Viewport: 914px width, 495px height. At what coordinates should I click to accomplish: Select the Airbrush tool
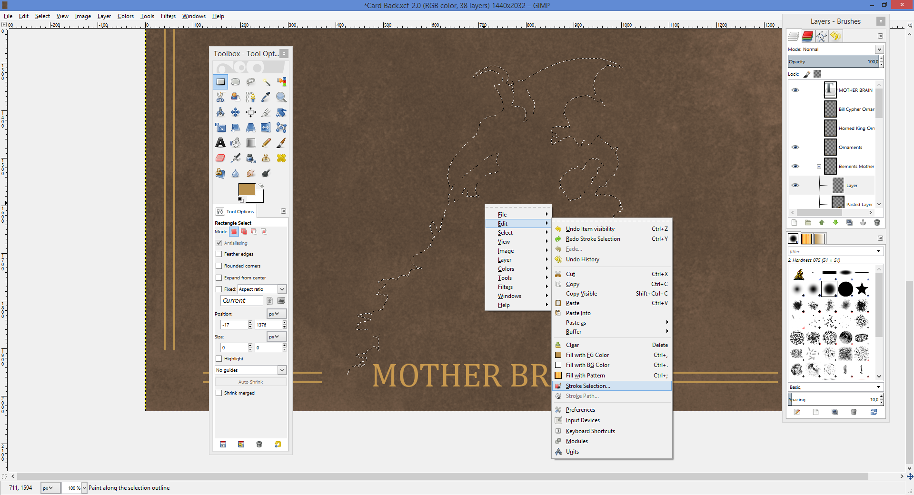coord(236,158)
